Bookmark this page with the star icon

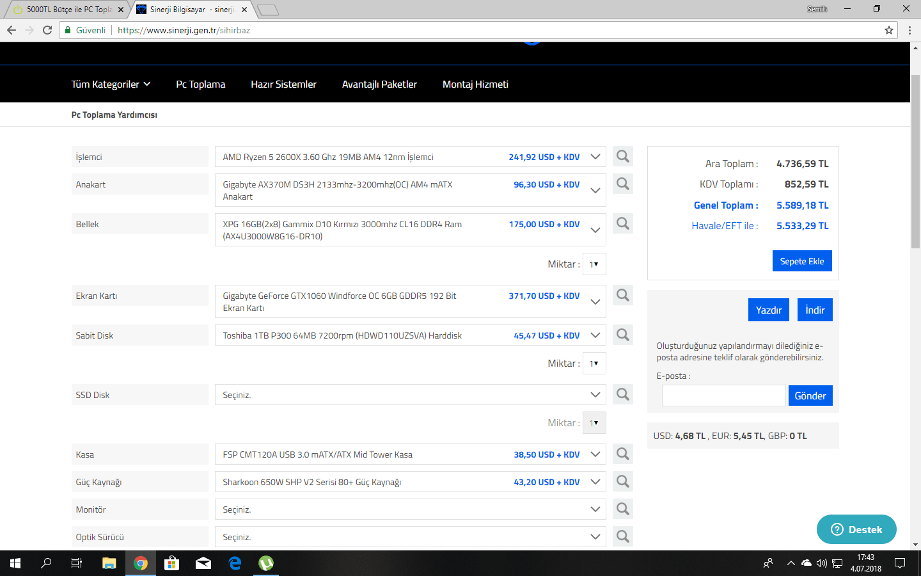point(889,30)
